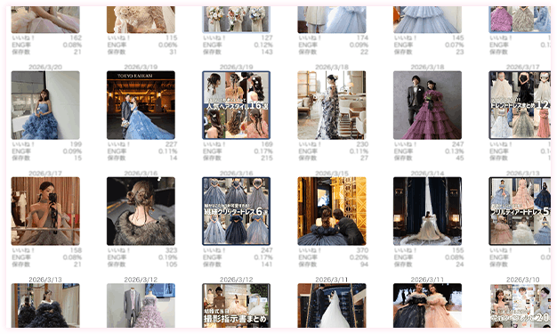Click the saves count 45

tap(460, 158)
